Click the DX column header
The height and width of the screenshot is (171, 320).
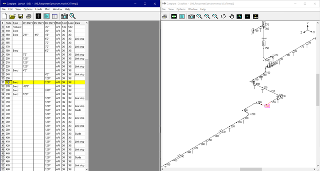(28, 23)
